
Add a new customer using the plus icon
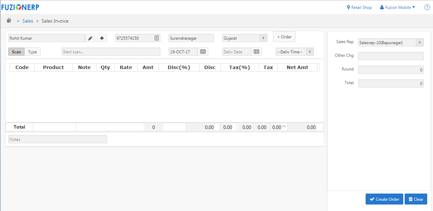pos(102,38)
